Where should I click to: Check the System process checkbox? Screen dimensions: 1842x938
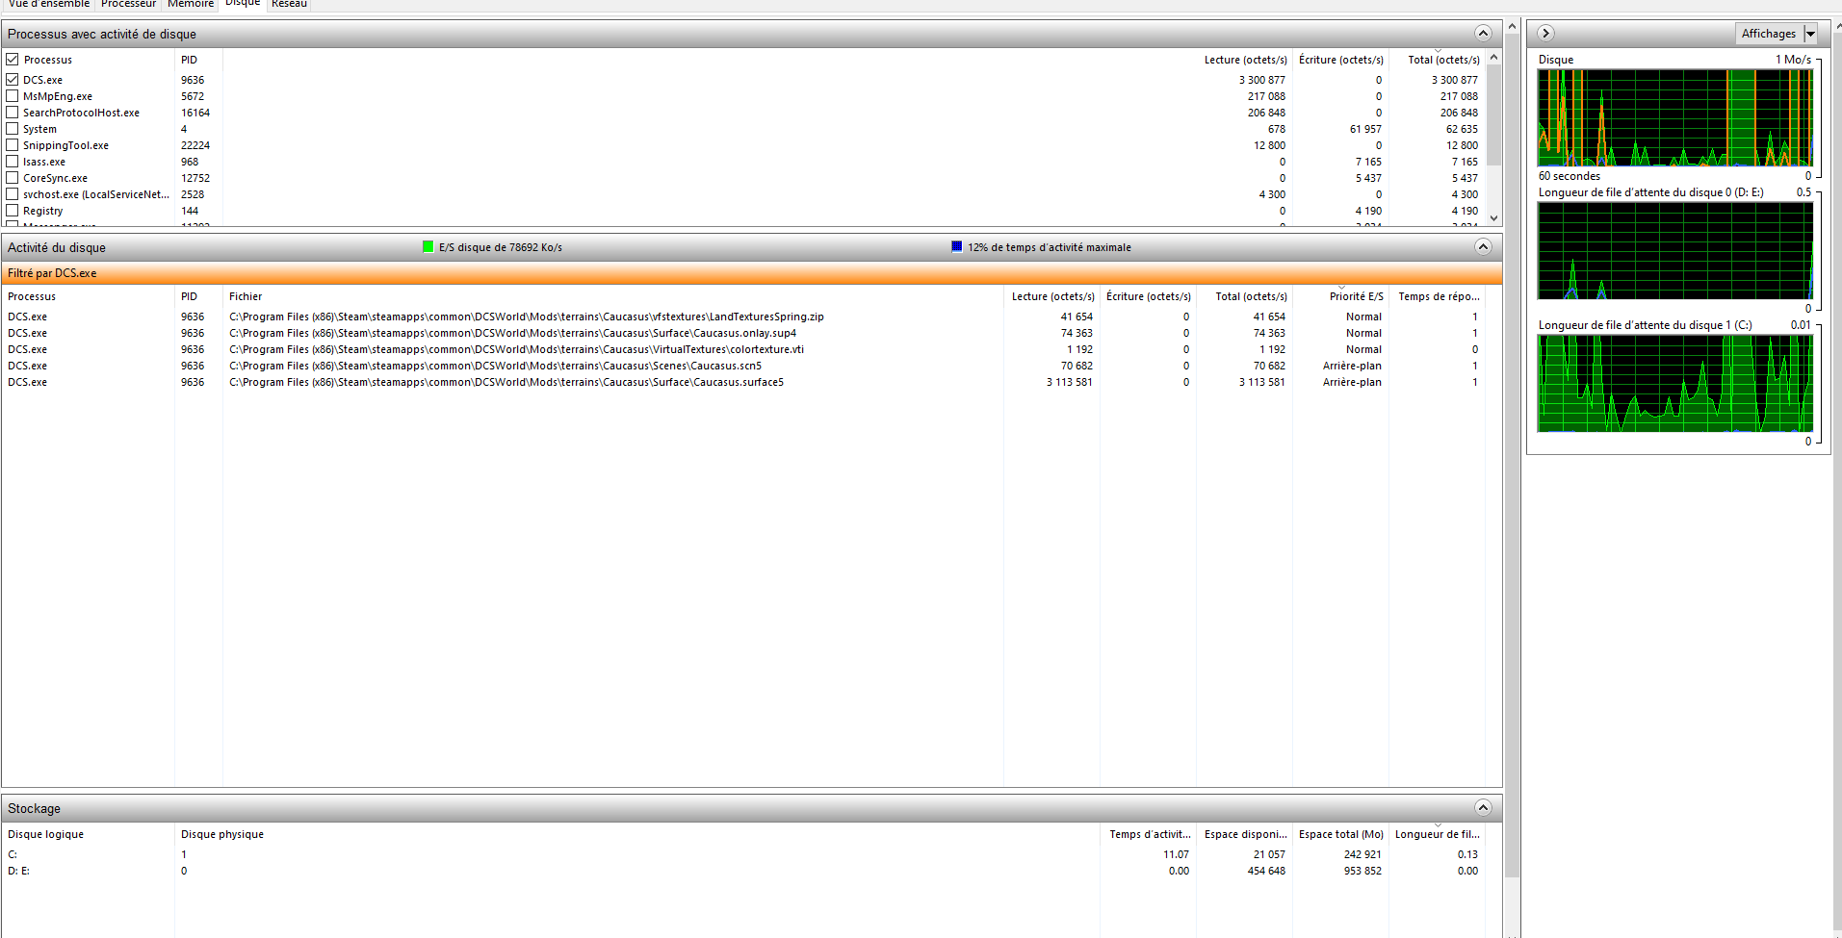pos(13,129)
